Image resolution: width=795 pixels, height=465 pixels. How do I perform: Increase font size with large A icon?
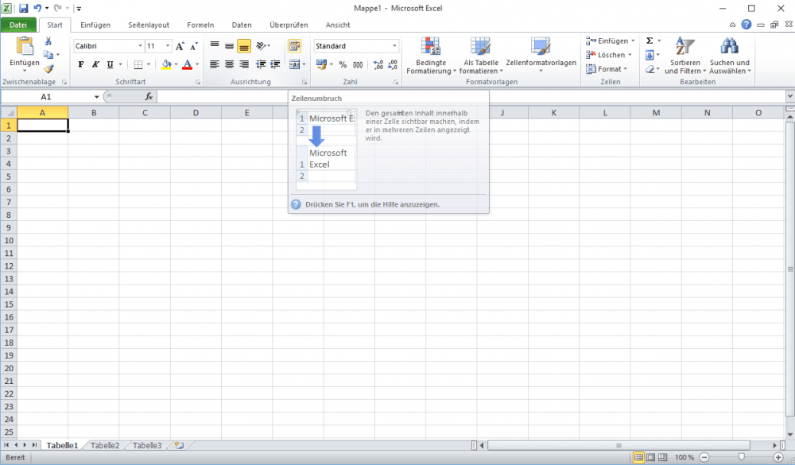(x=180, y=46)
